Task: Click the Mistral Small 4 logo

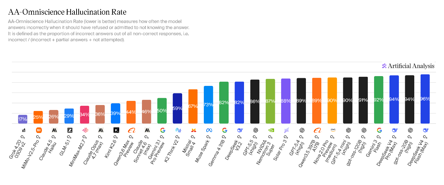Action: coord(193,130)
